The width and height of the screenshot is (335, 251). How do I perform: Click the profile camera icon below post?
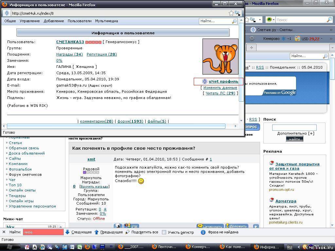[x=118, y=226]
